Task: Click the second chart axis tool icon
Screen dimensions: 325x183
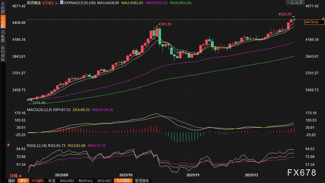Action: 293,2
